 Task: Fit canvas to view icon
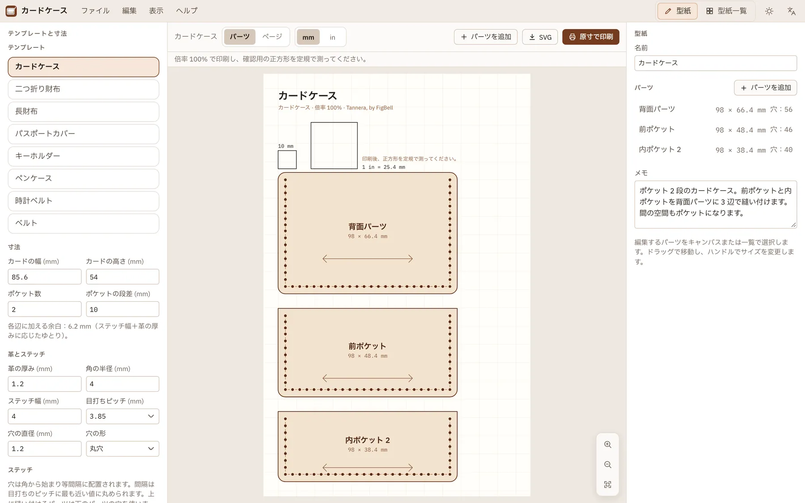coord(607,485)
